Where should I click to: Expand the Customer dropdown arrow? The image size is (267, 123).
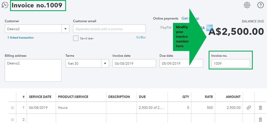click(x=65, y=29)
